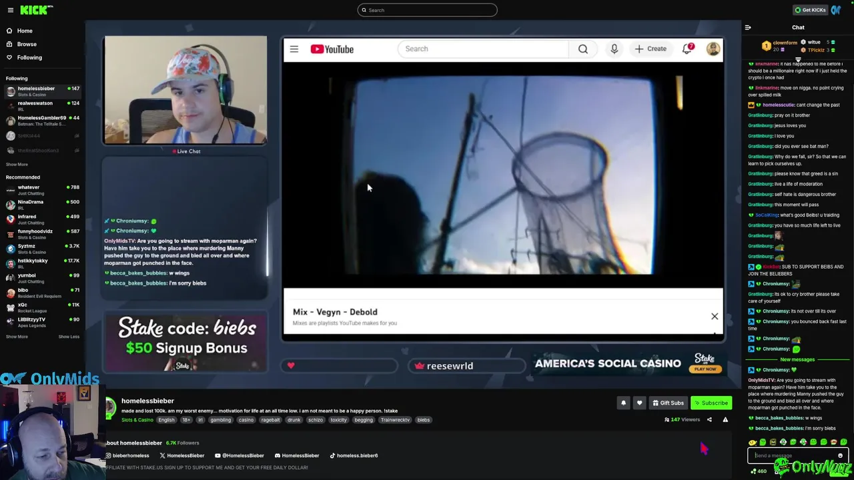Click the chat message input field

click(x=794, y=456)
